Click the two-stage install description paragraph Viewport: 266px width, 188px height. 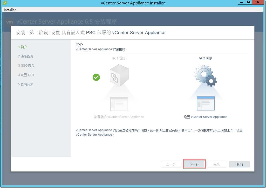pyautogui.click(x=159, y=132)
